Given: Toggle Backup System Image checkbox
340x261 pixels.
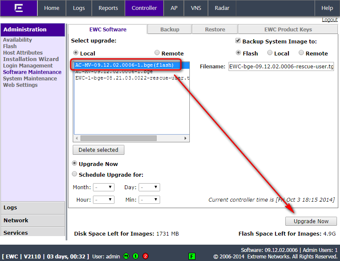Looking at the screenshot, I should coord(238,40).
